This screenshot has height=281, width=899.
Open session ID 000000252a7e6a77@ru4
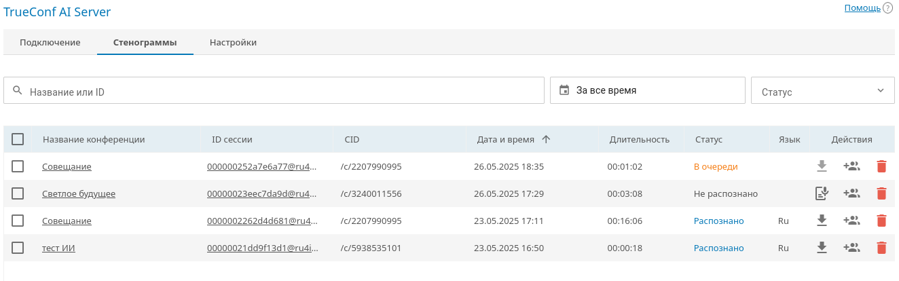[x=262, y=166]
